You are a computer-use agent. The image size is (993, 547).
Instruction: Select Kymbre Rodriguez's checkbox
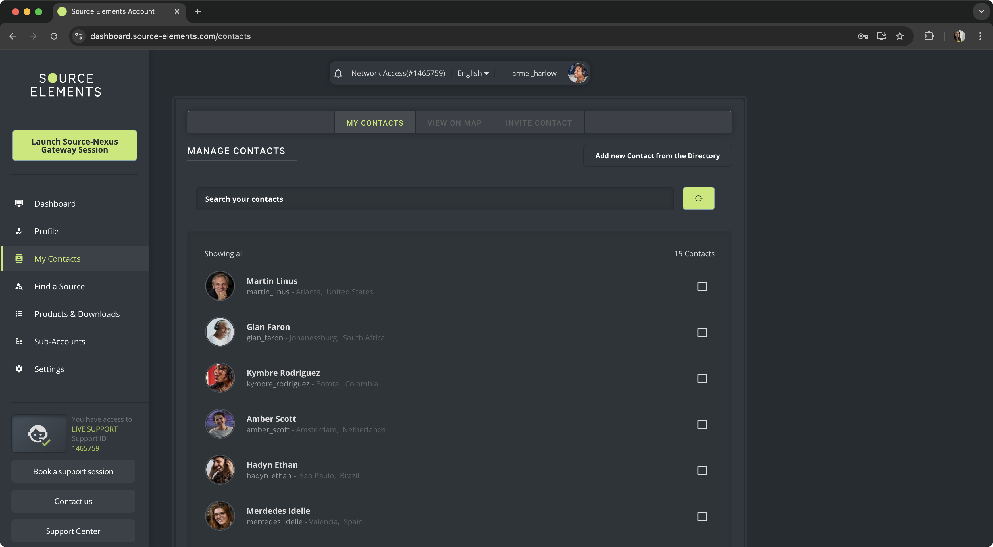(702, 379)
